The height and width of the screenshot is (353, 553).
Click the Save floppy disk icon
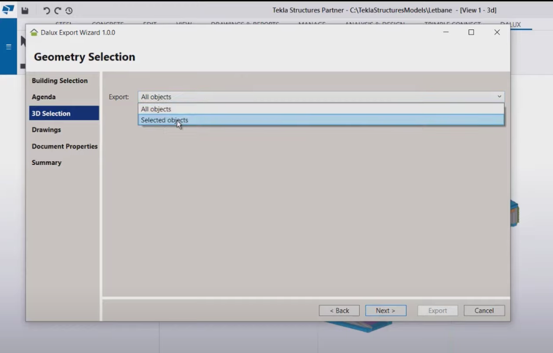25,11
